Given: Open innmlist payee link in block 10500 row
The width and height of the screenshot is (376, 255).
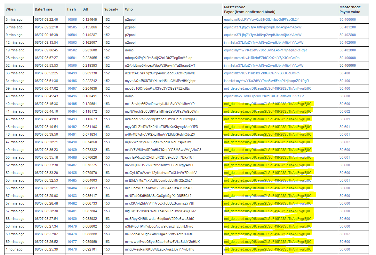Looking at the screenshot, I should click(264, 65).
